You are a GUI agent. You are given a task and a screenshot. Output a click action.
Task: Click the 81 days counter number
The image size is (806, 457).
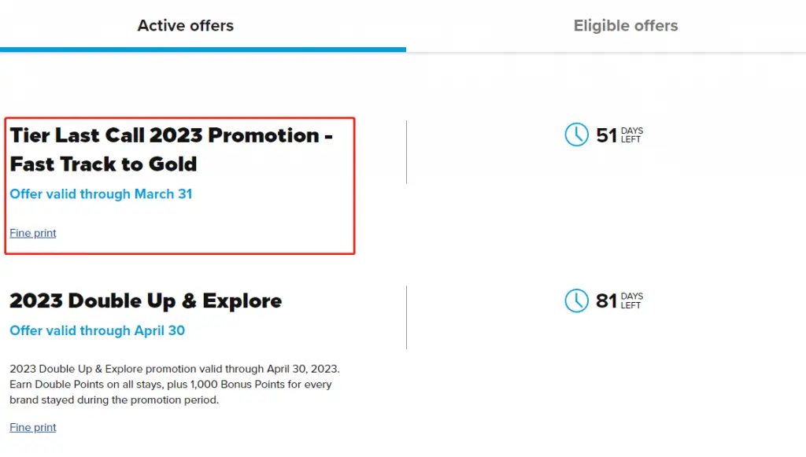point(606,300)
